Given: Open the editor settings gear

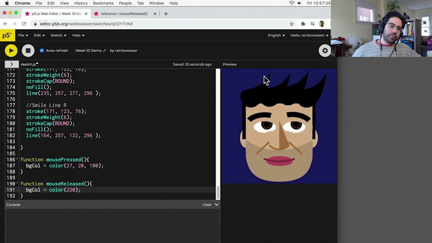Looking at the screenshot, I should [325, 51].
